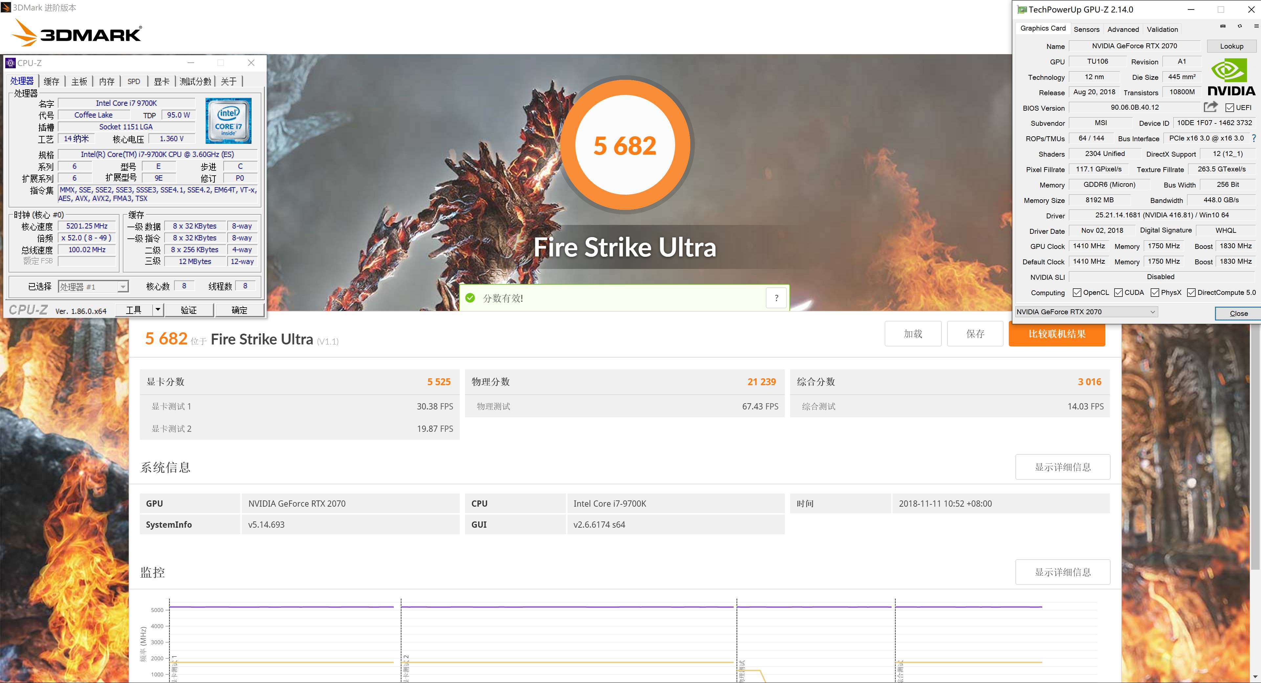This screenshot has height=683, width=1261.
Task: Click score validity help question button
Action: coord(776,298)
